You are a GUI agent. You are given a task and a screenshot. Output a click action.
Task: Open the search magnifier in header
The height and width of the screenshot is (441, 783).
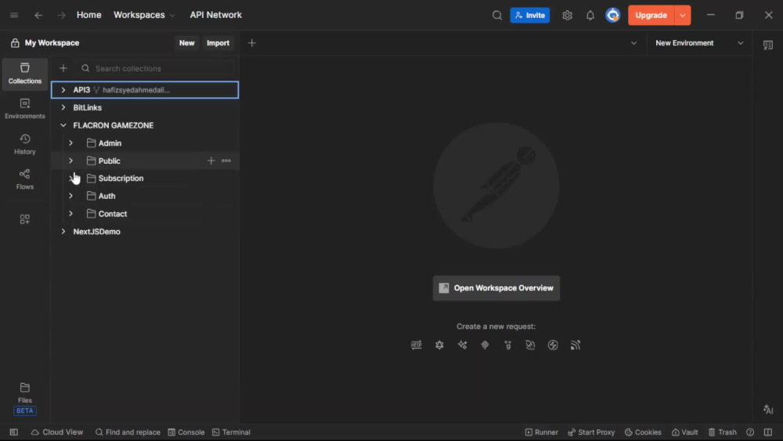click(497, 15)
